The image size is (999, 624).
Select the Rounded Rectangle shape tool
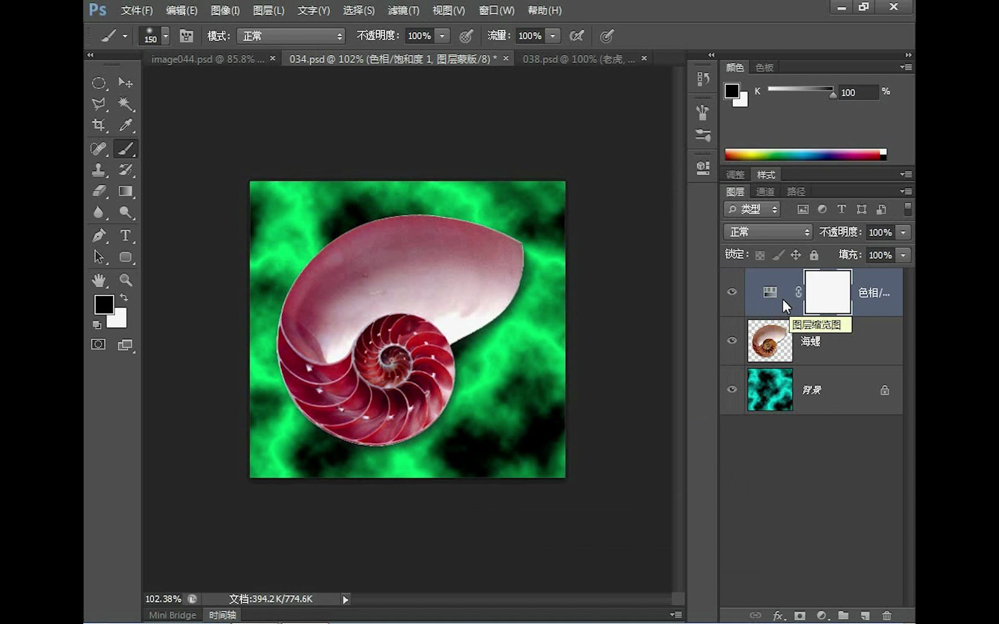125,257
